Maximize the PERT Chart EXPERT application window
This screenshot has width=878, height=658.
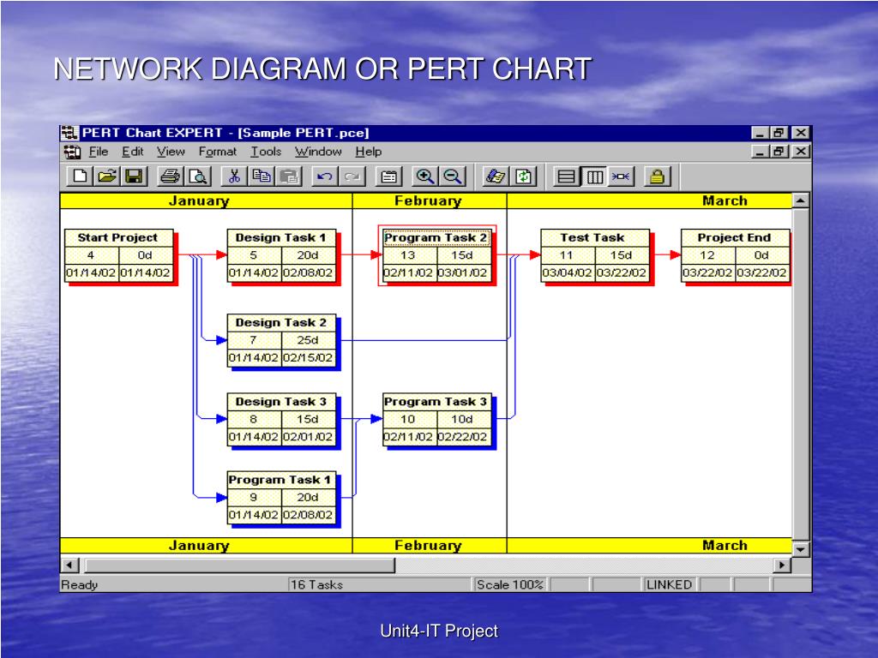tap(779, 133)
